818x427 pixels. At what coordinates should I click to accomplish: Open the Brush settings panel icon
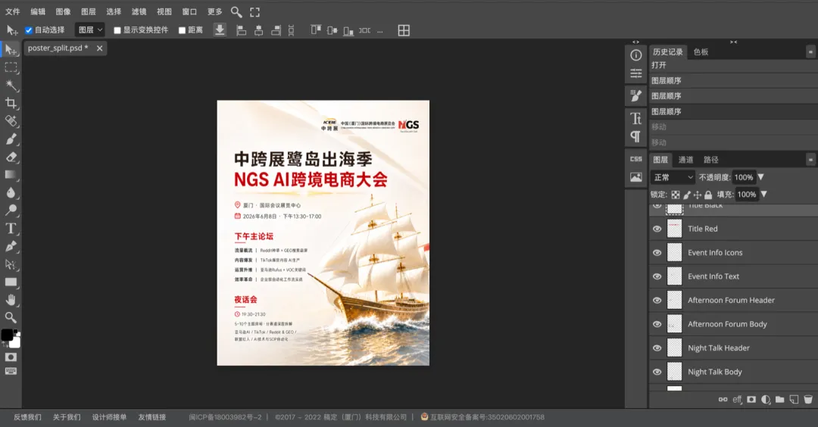(x=636, y=95)
